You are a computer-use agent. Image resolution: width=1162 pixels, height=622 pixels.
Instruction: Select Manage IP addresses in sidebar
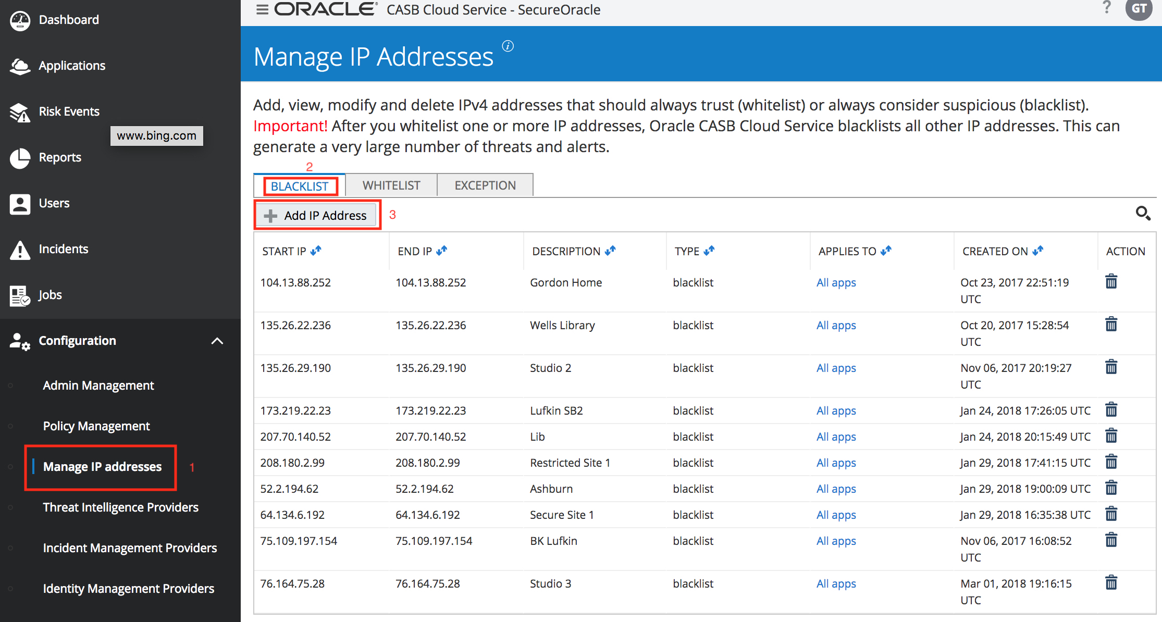tap(102, 467)
